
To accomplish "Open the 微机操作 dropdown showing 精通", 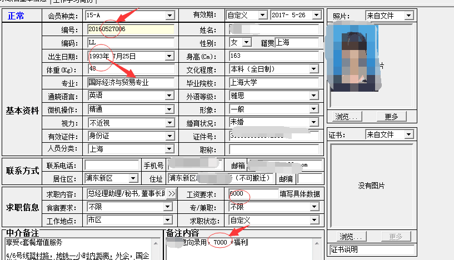I will pos(169,109).
